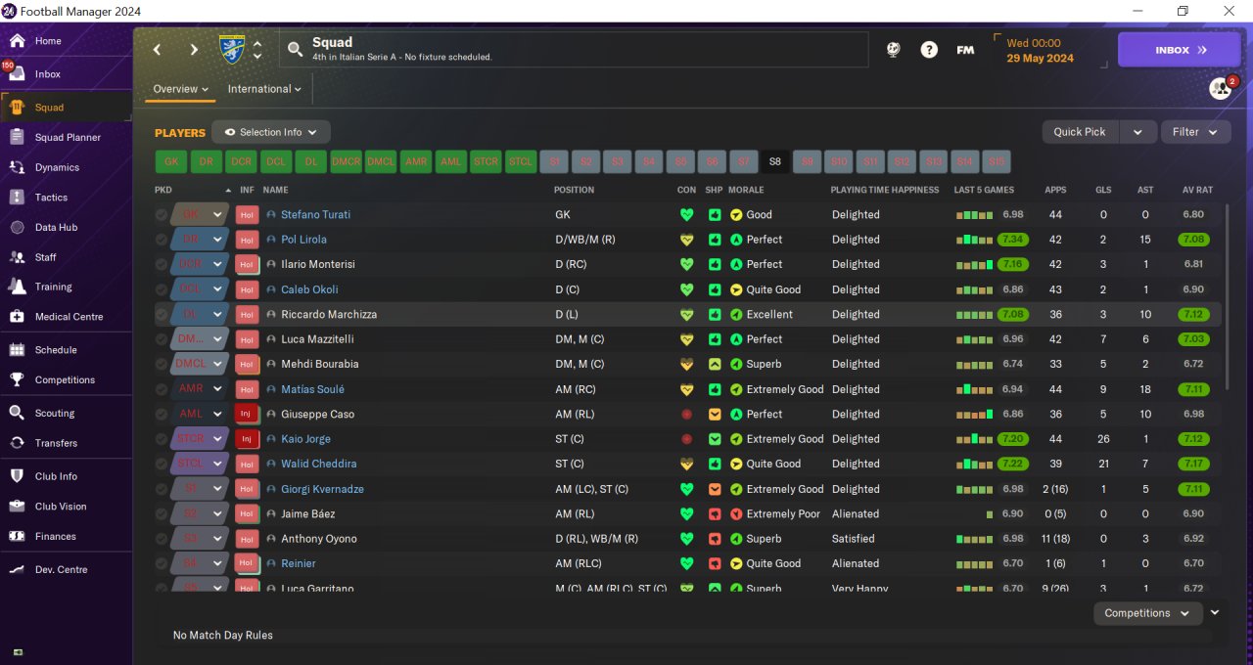The width and height of the screenshot is (1253, 665).
Task: Select the DMCR position tab
Action: 346,162
